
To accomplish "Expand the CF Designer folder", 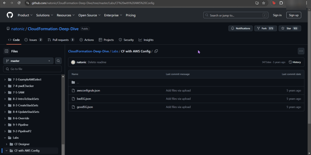I will click(7, 144).
